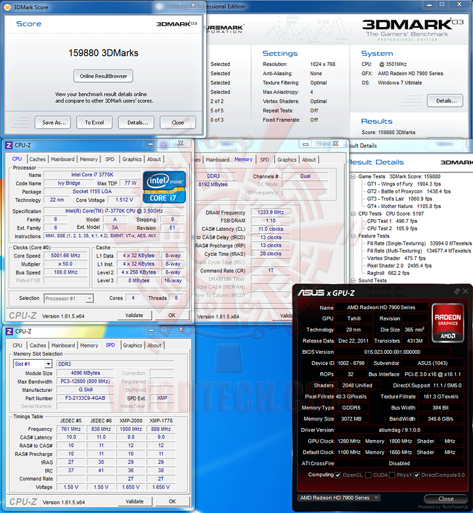Select CPU Test 1 result row

392,221
